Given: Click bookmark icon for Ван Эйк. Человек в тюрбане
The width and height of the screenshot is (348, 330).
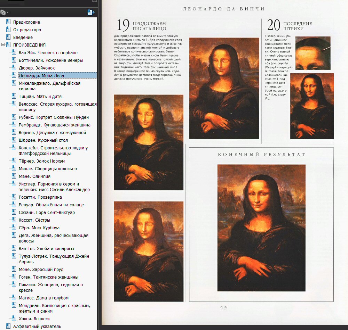Looking at the screenshot, I should point(14,52).
